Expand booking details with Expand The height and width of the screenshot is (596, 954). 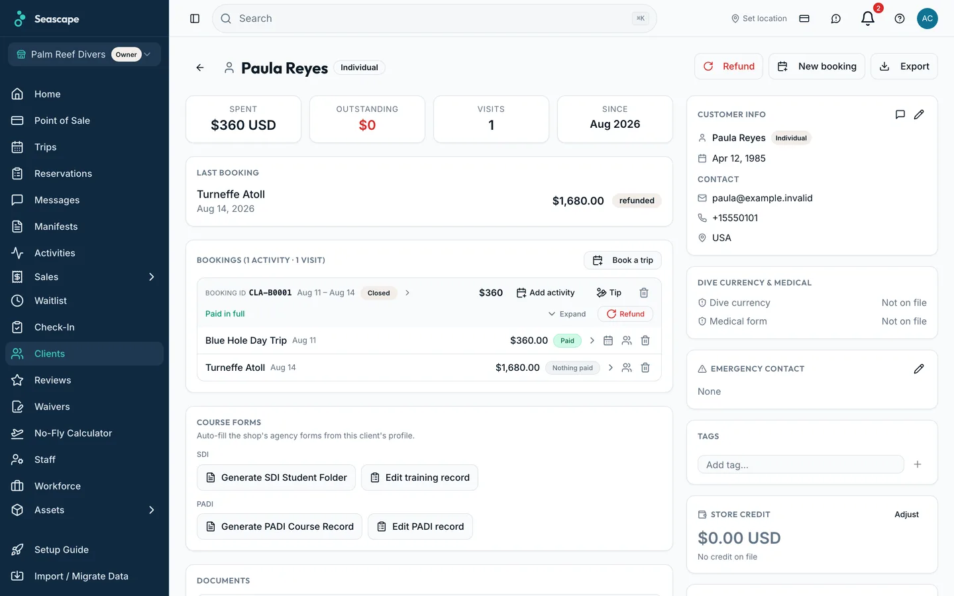tap(567, 314)
